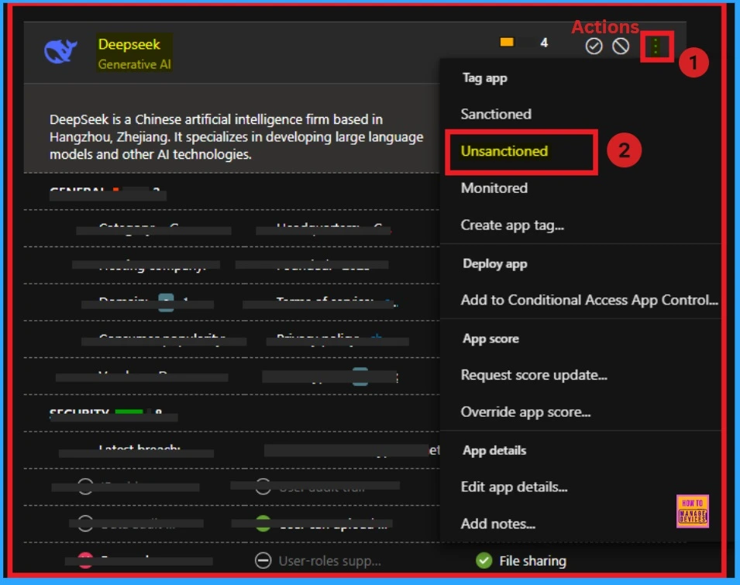Viewport: 740px width, 585px height.
Task: Choose Add notes... menu entry
Action: [498, 524]
